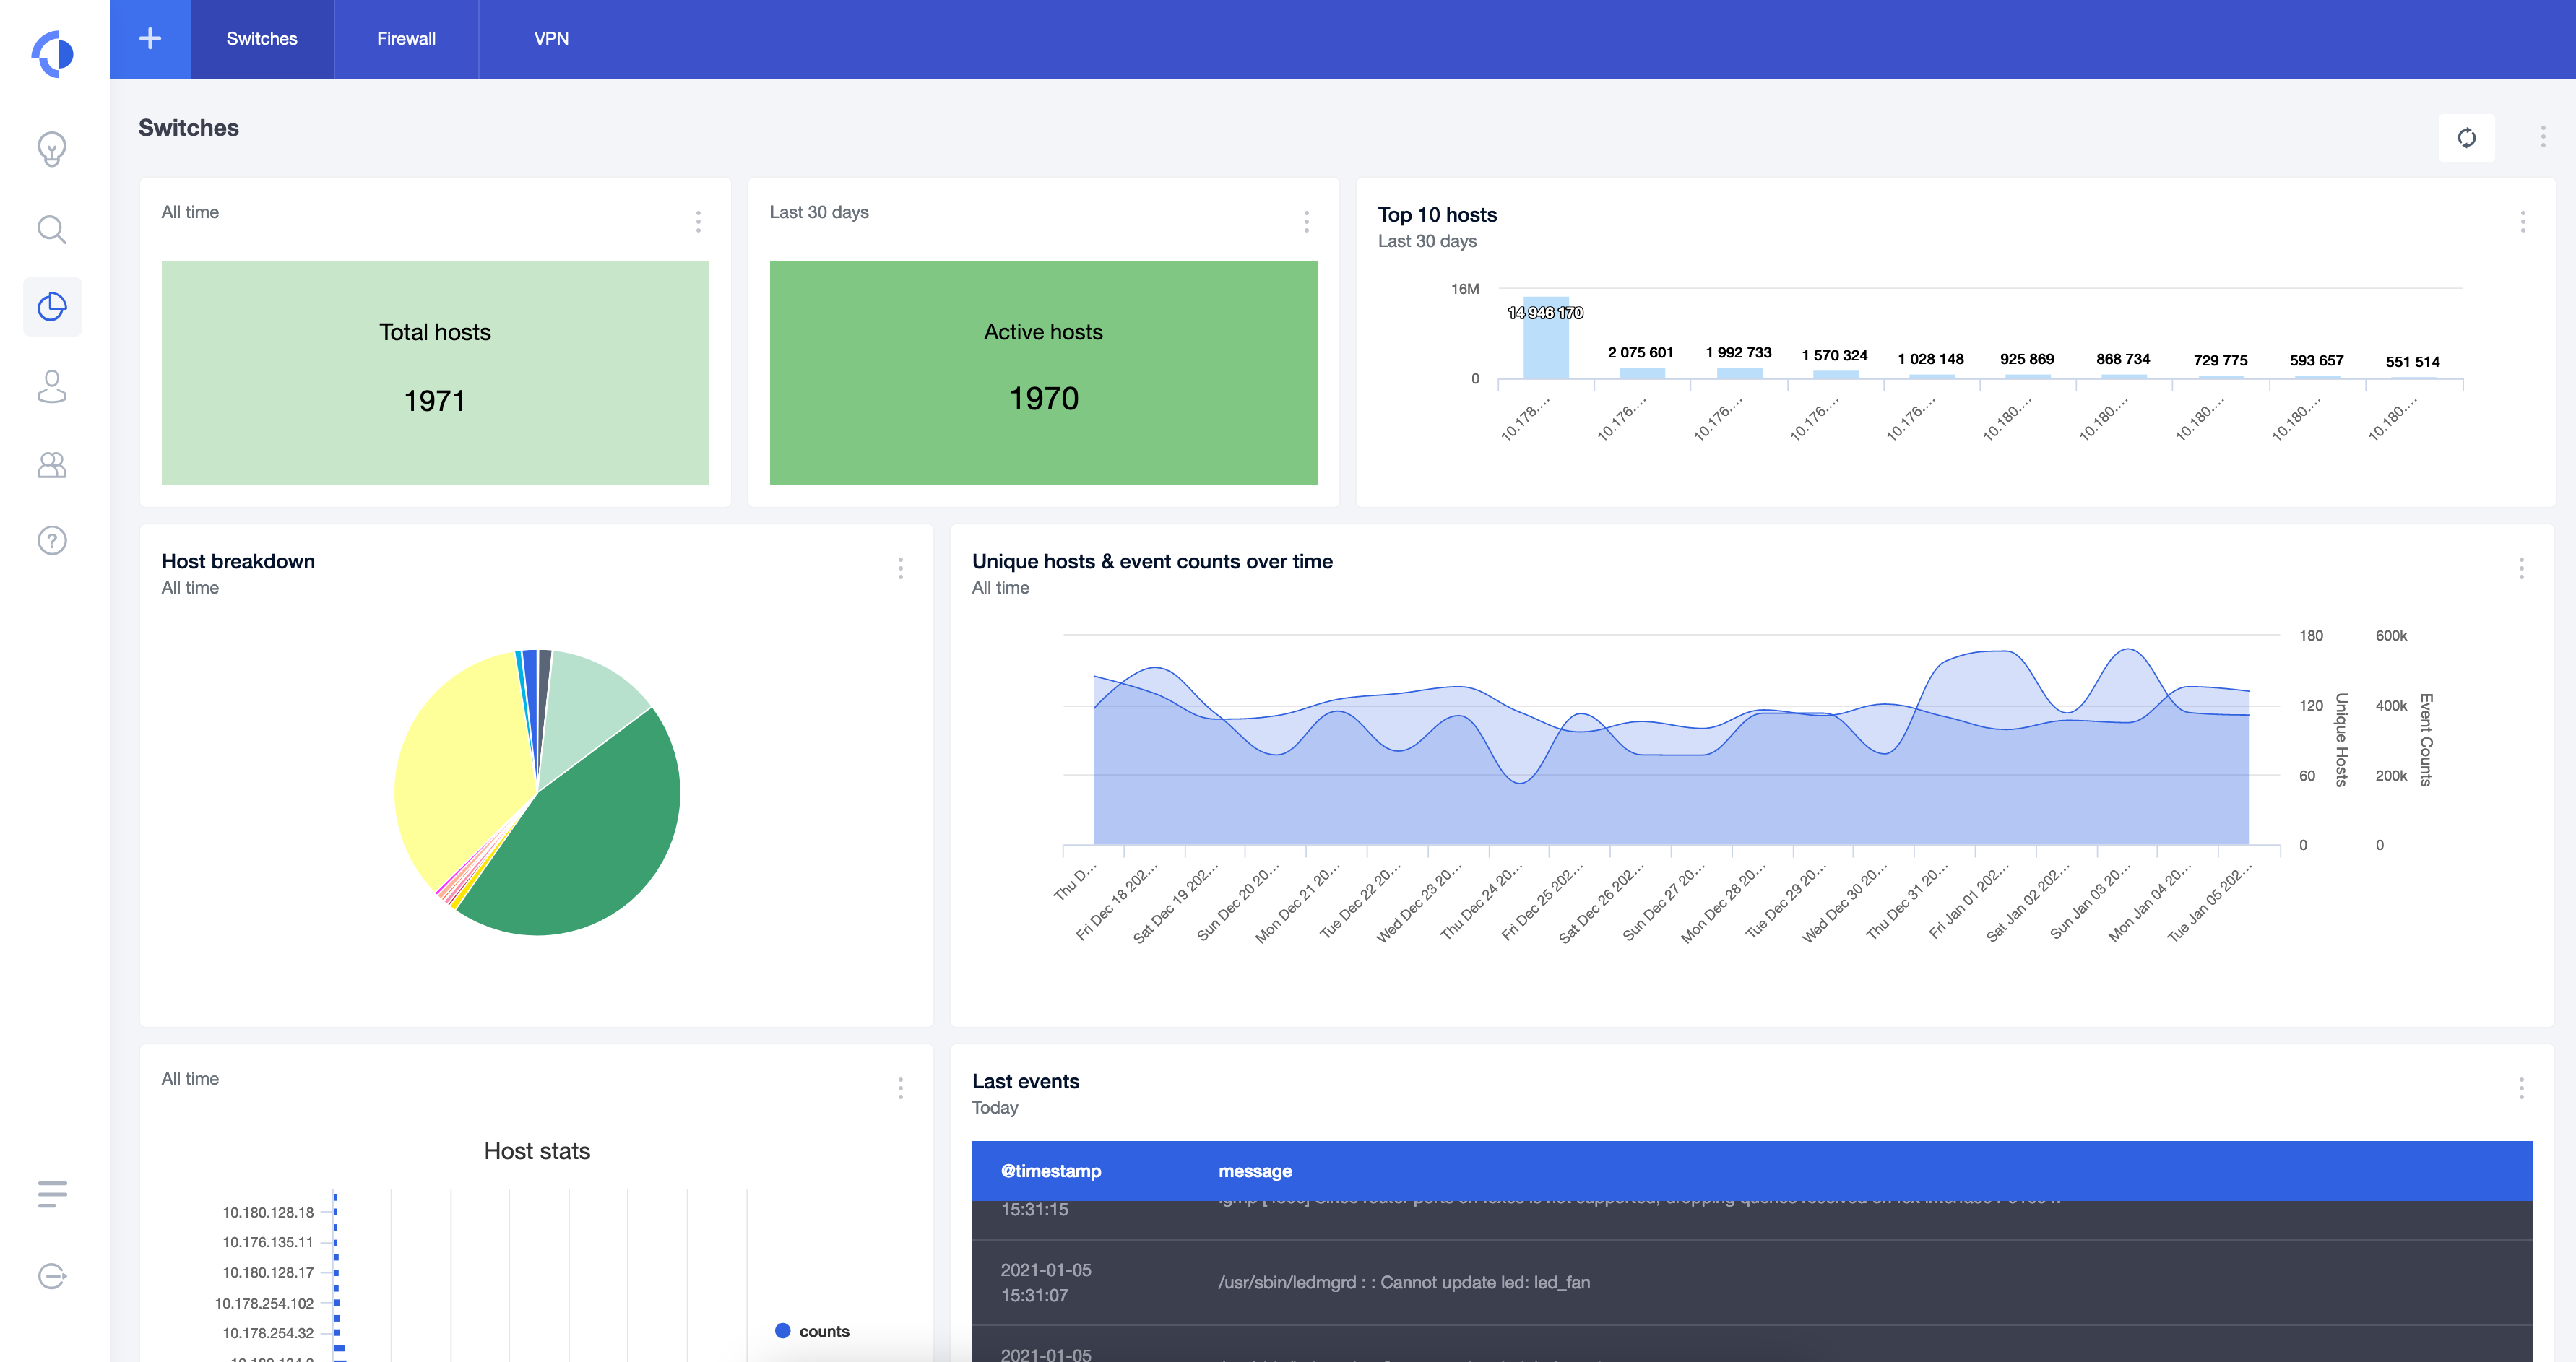Open the user groups sidebar icon

coord(52,465)
